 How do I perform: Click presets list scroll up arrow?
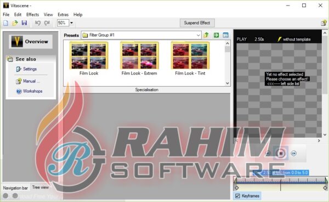coord(228,43)
